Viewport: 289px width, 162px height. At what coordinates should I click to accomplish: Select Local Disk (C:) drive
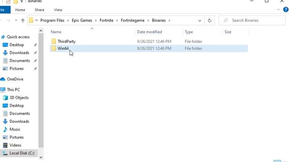(19, 153)
